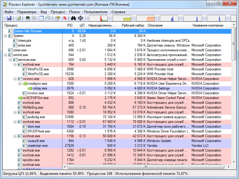The height and width of the screenshot is (179, 239).
Task: Click the nvtray.exe NVIDIA icon
Action: click(30, 88)
